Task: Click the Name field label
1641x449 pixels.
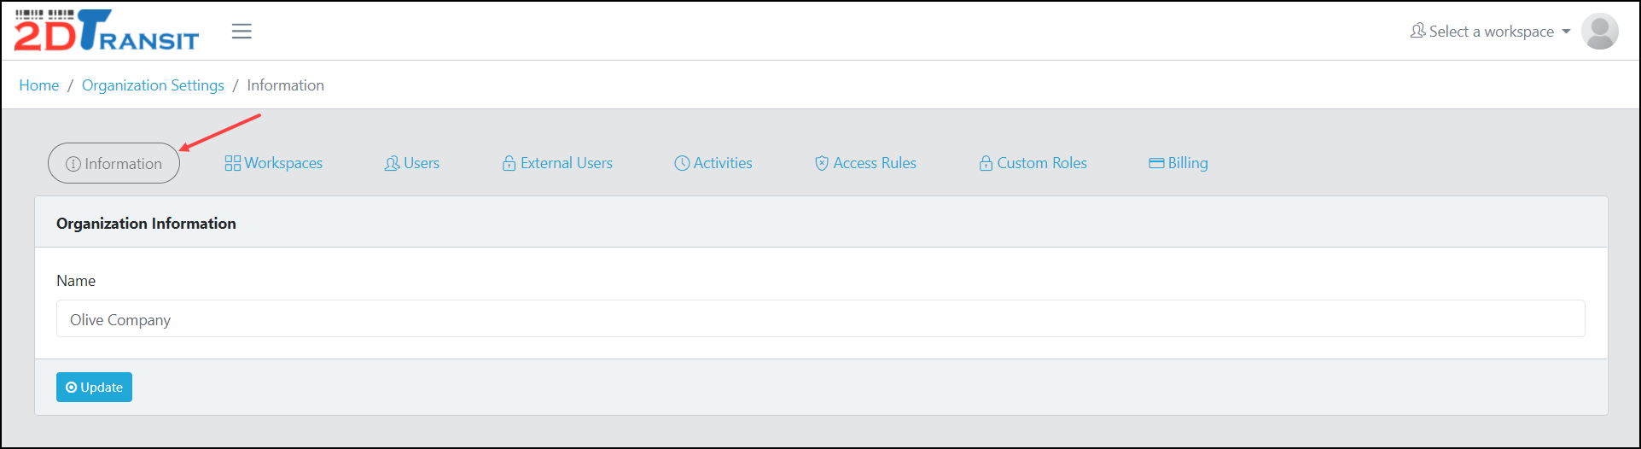Action: (x=76, y=281)
